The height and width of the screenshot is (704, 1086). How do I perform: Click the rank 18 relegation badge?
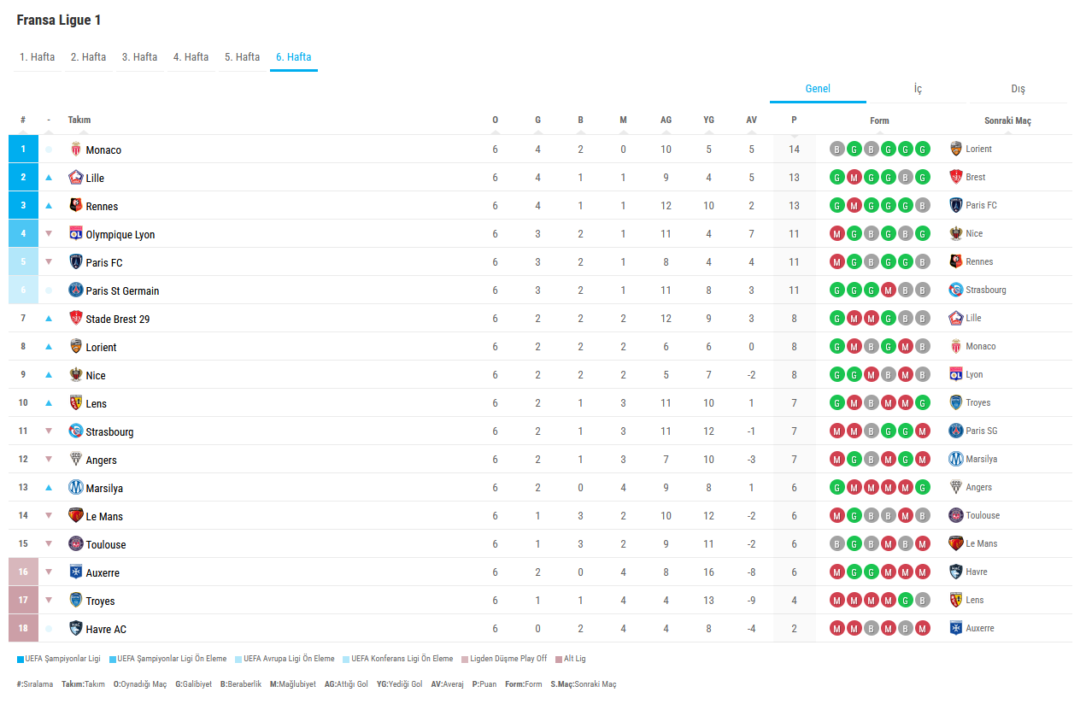(x=23, y=629)
